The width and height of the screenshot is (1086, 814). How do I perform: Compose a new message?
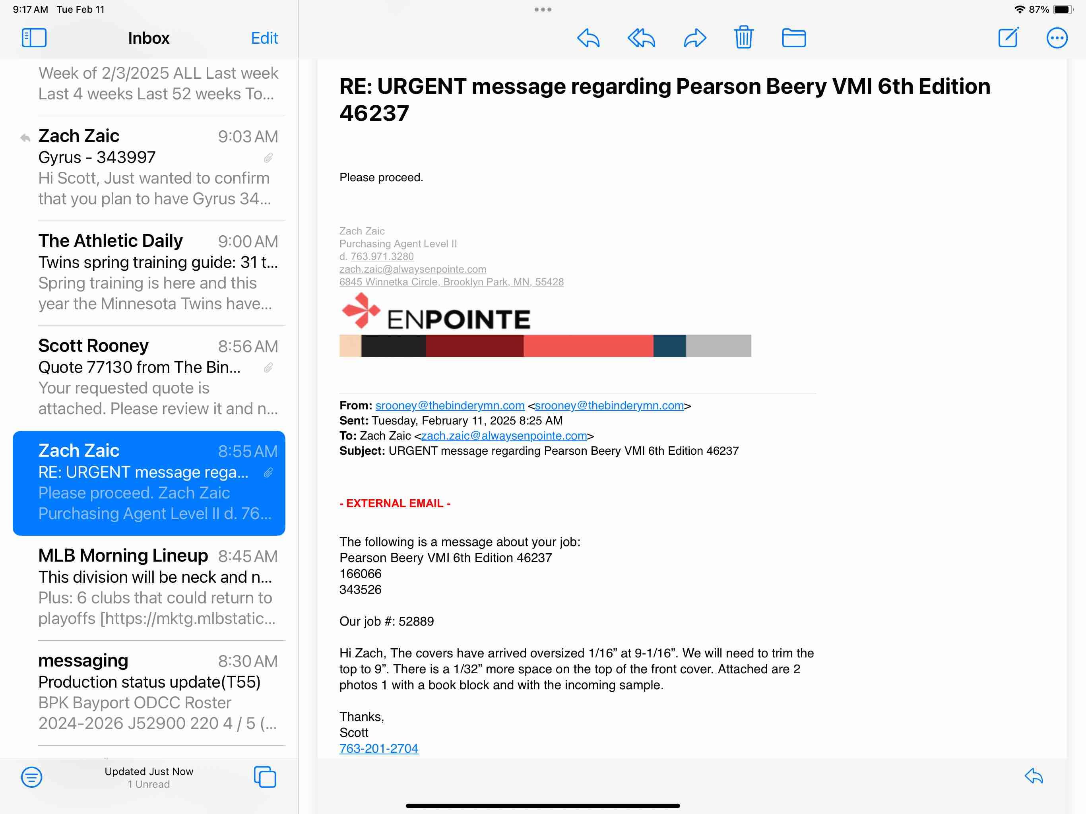(x=1008, y=37)
